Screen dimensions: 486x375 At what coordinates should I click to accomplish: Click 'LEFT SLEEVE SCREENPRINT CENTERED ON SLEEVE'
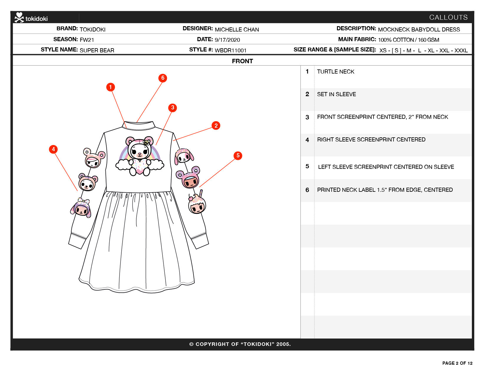tap(386, 167)
